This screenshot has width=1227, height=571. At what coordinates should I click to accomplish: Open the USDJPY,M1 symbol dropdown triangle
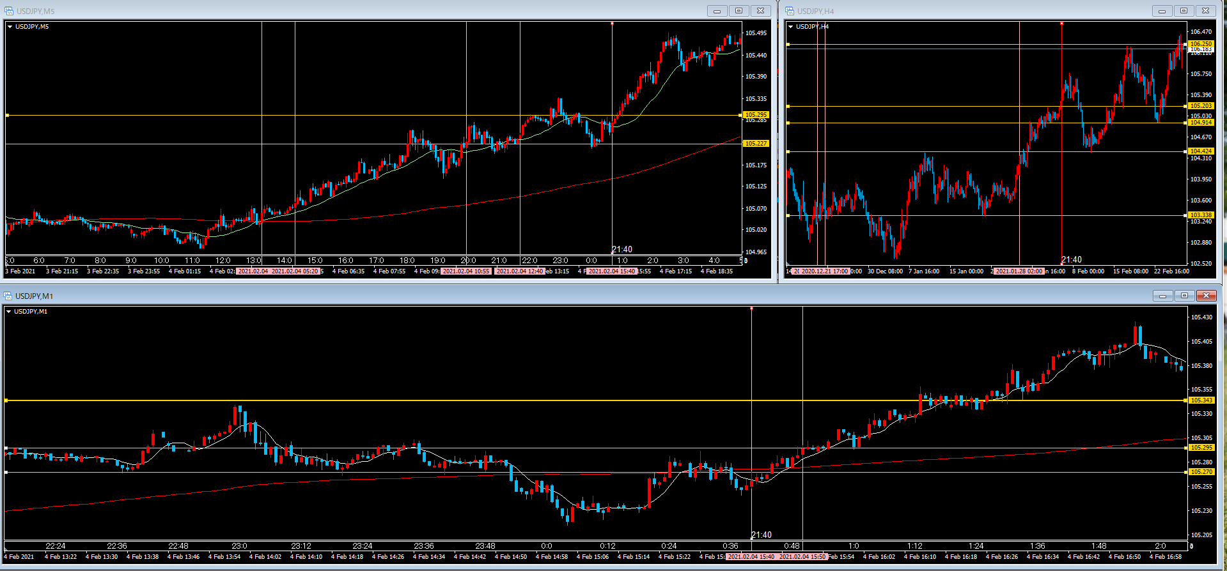click(8, 312)
